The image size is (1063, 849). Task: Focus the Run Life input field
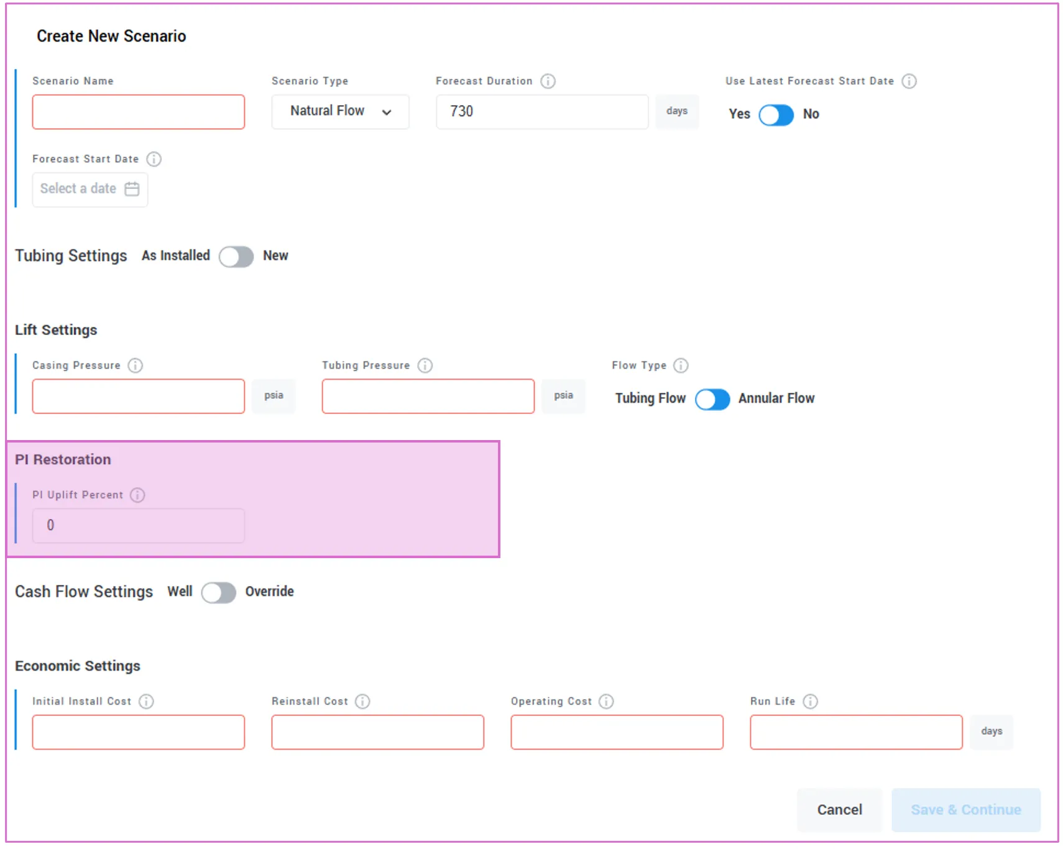tap(857, 732)
